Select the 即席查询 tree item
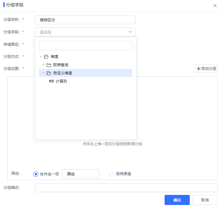This screenshot has height=207, width=221. [61, 65]
